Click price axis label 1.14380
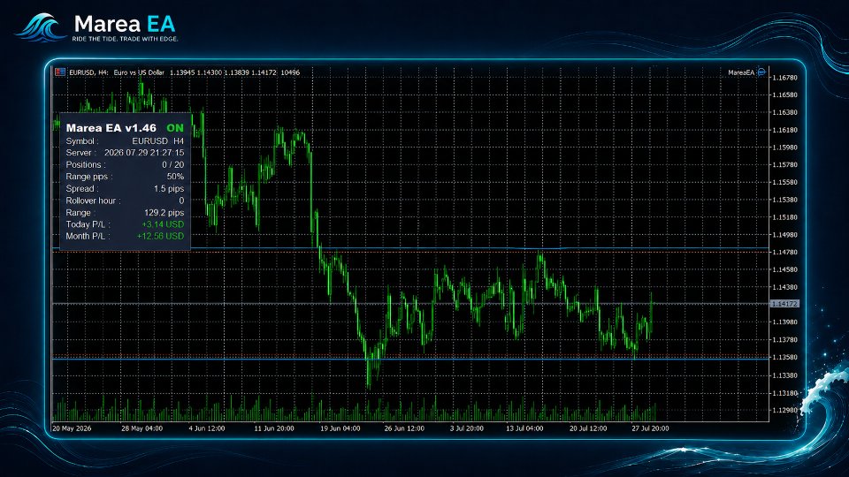The height and width of the screenshot is (477, 849). click(785, 287)
